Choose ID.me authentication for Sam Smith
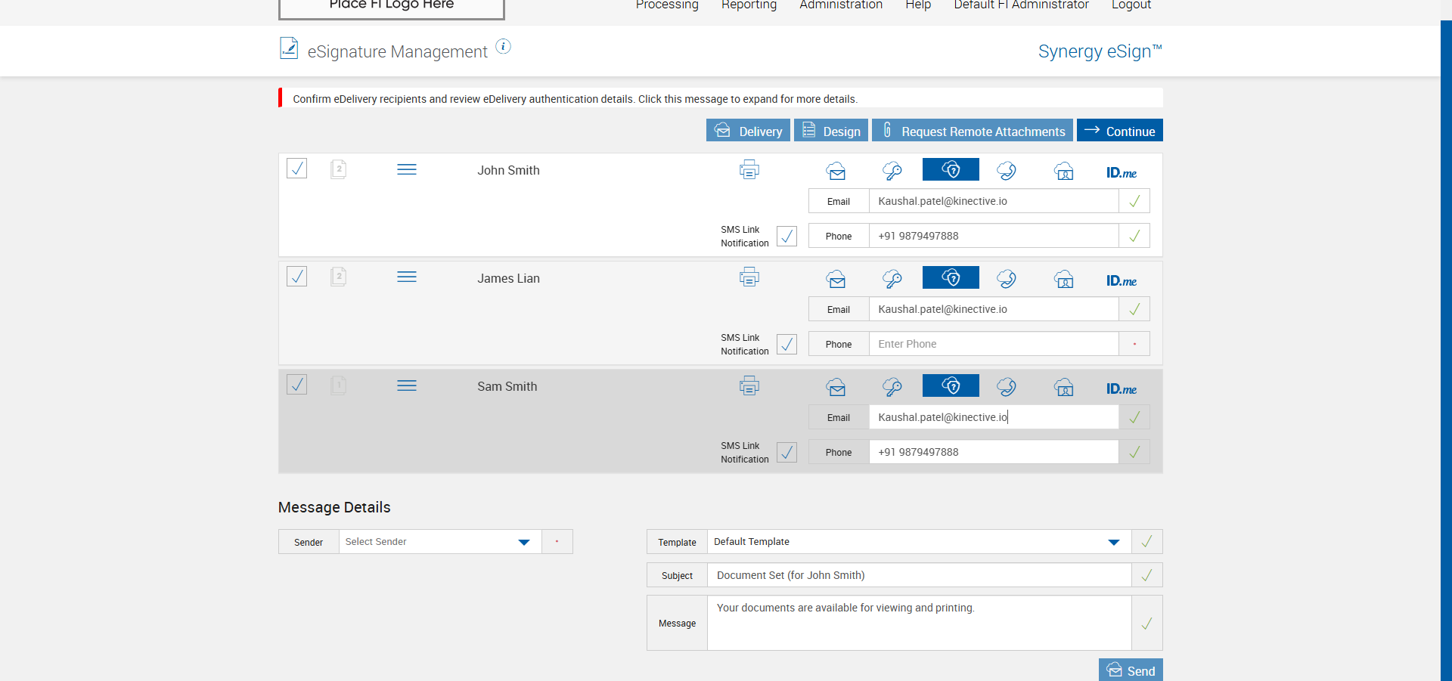Image resolution: width=1452 pixels, height=681 pixels. (1122, 388)
